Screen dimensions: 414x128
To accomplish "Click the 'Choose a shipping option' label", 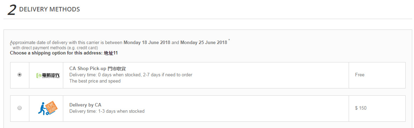I will [x=56, y=53].
